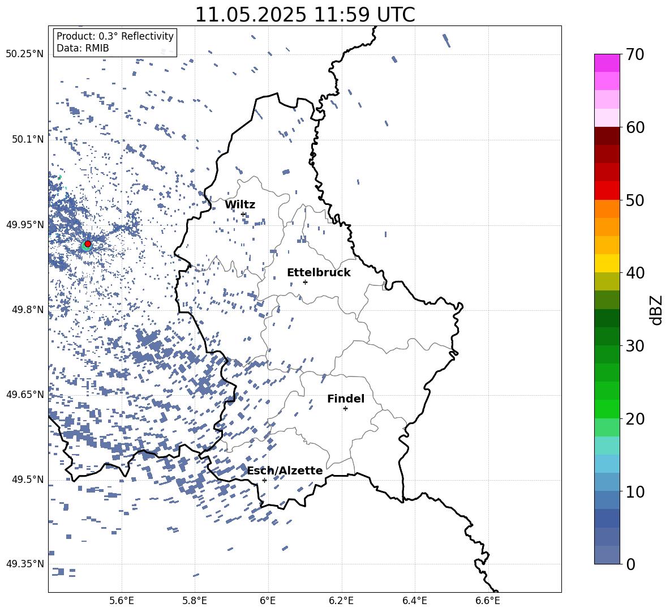Screen dimensions: 670x612
Task: Pick the slate blue bottom colorbar segment
Action: (x=607, y=555)
